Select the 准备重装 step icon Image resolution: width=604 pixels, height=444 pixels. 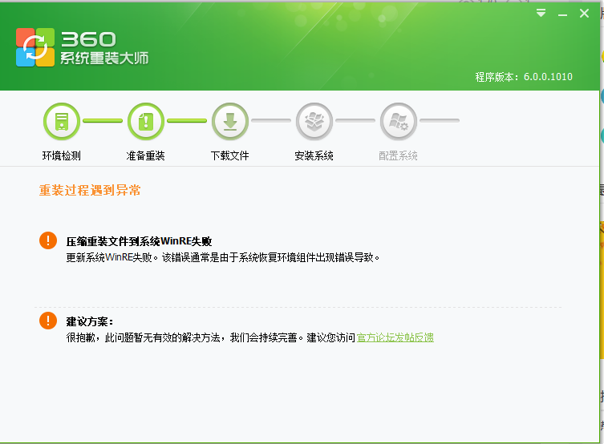146,121
